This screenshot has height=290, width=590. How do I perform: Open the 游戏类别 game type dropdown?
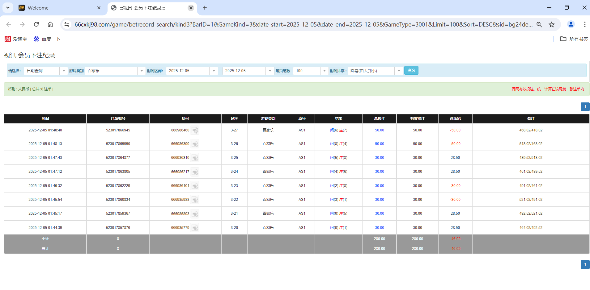coord(142,71)
